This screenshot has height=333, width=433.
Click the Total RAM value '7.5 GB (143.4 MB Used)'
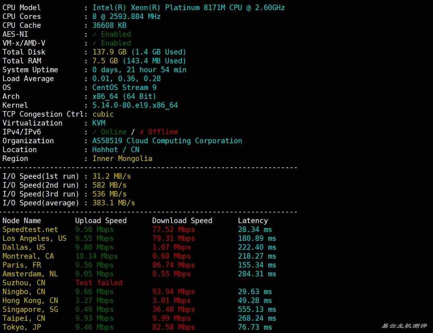[x=139, y=61]
